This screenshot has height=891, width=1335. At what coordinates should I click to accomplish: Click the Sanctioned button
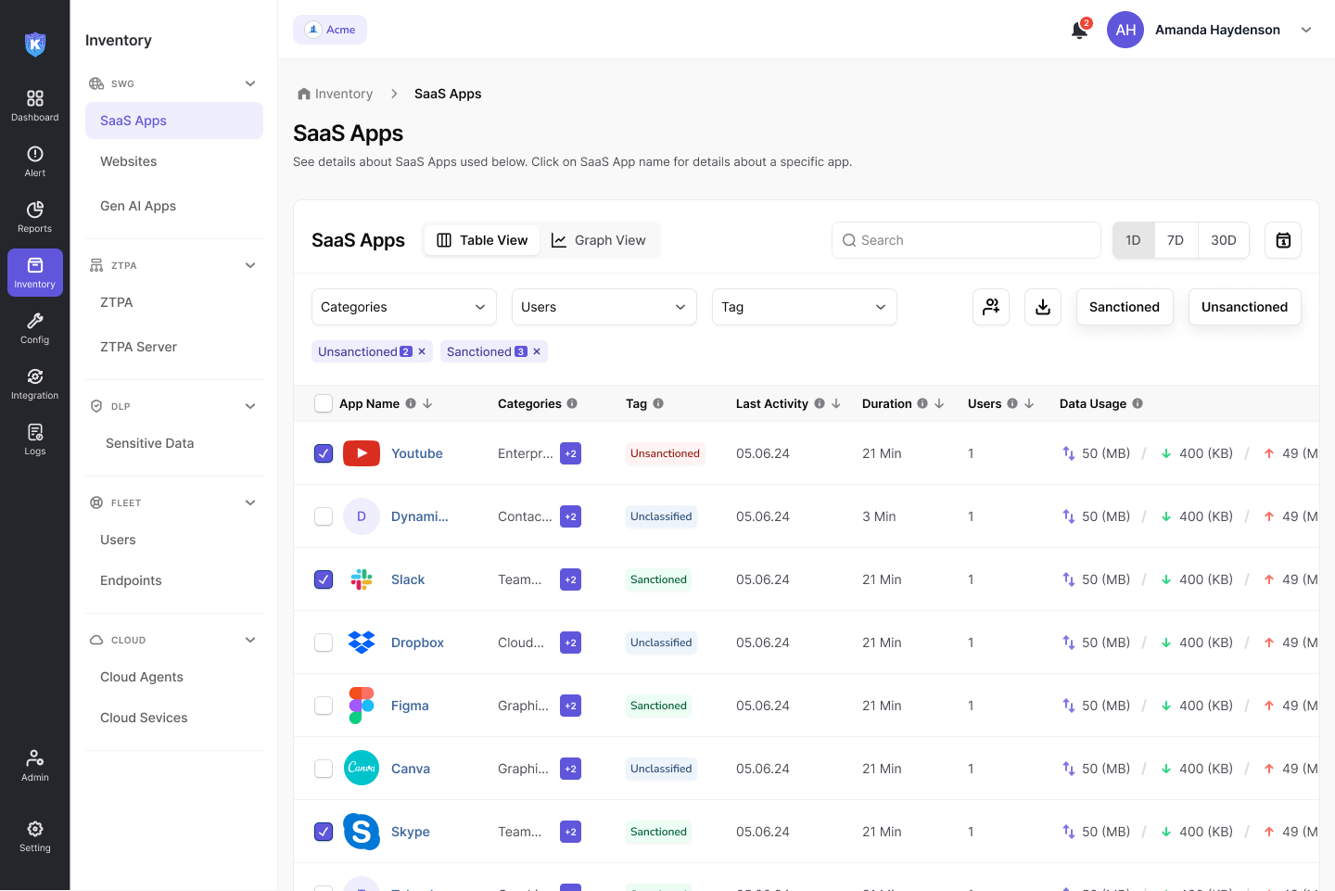pos(1124,307)
